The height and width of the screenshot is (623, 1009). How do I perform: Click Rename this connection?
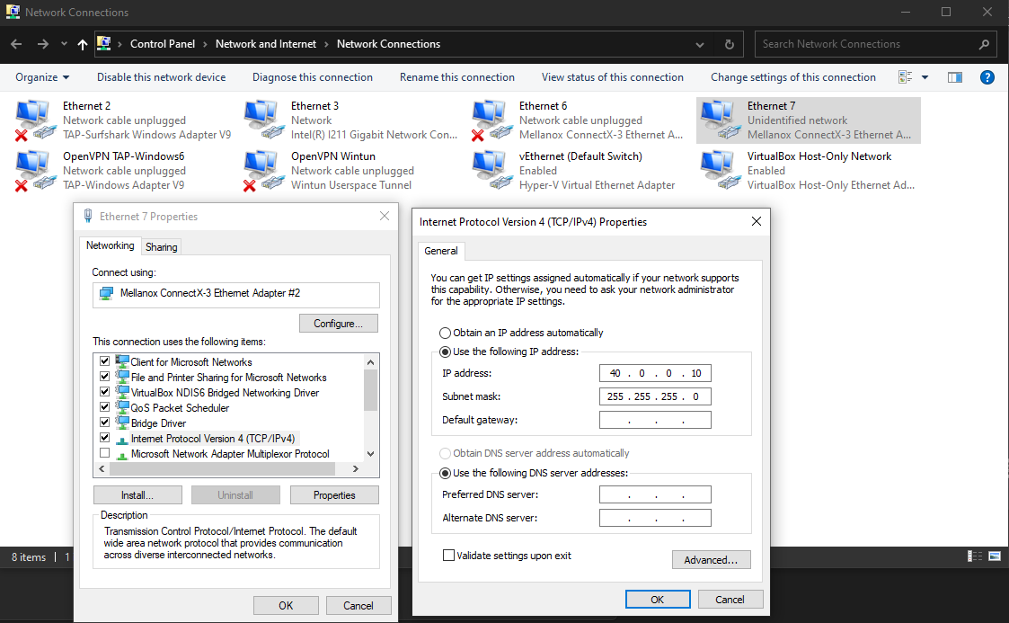point(457,77)
